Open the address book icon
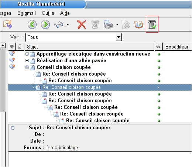Viewport: 192px width, 167px height. (139, 24)
